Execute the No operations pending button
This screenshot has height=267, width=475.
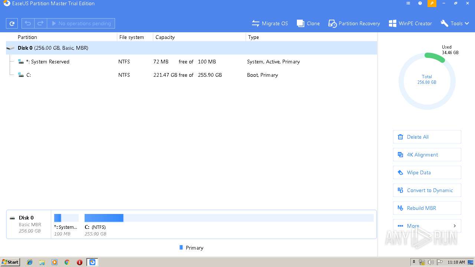[81, 23]
